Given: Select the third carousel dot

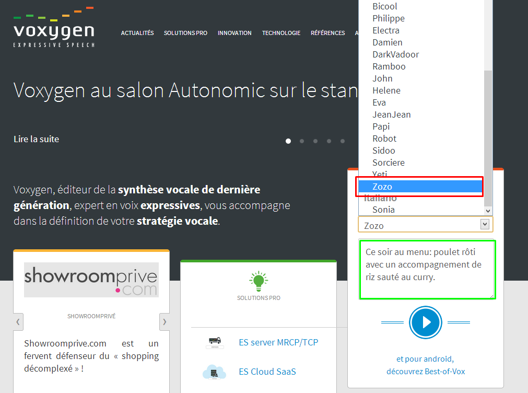Looking at the screenshot, I should [315, 141].
